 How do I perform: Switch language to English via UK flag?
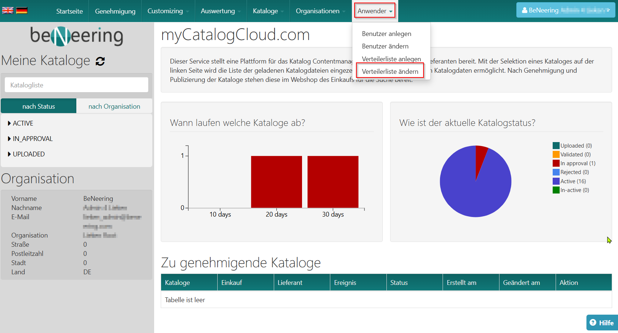[x=8, y=10]
